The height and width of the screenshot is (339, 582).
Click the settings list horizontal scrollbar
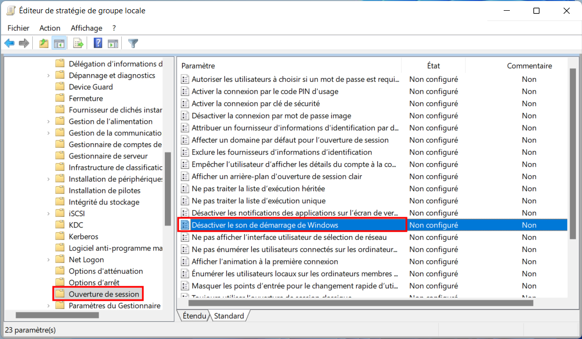point(361,303)
